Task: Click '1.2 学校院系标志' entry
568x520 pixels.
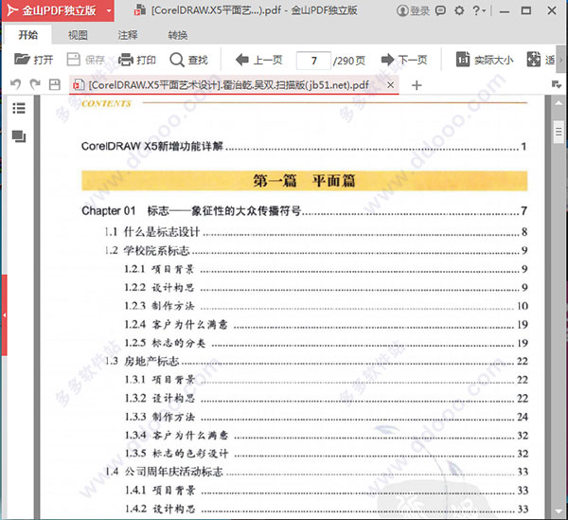Action: 315,250
